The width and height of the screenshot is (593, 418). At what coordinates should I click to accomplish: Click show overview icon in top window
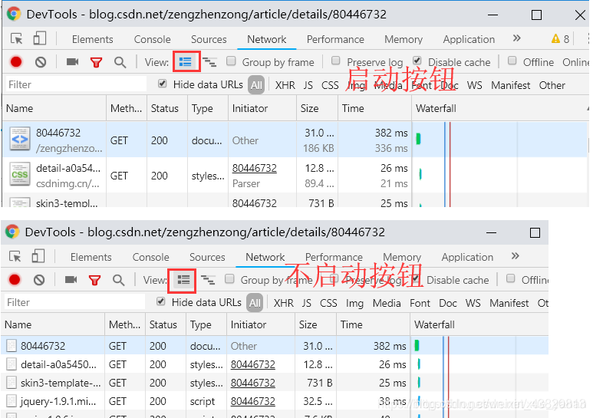[x=209, y=62]
